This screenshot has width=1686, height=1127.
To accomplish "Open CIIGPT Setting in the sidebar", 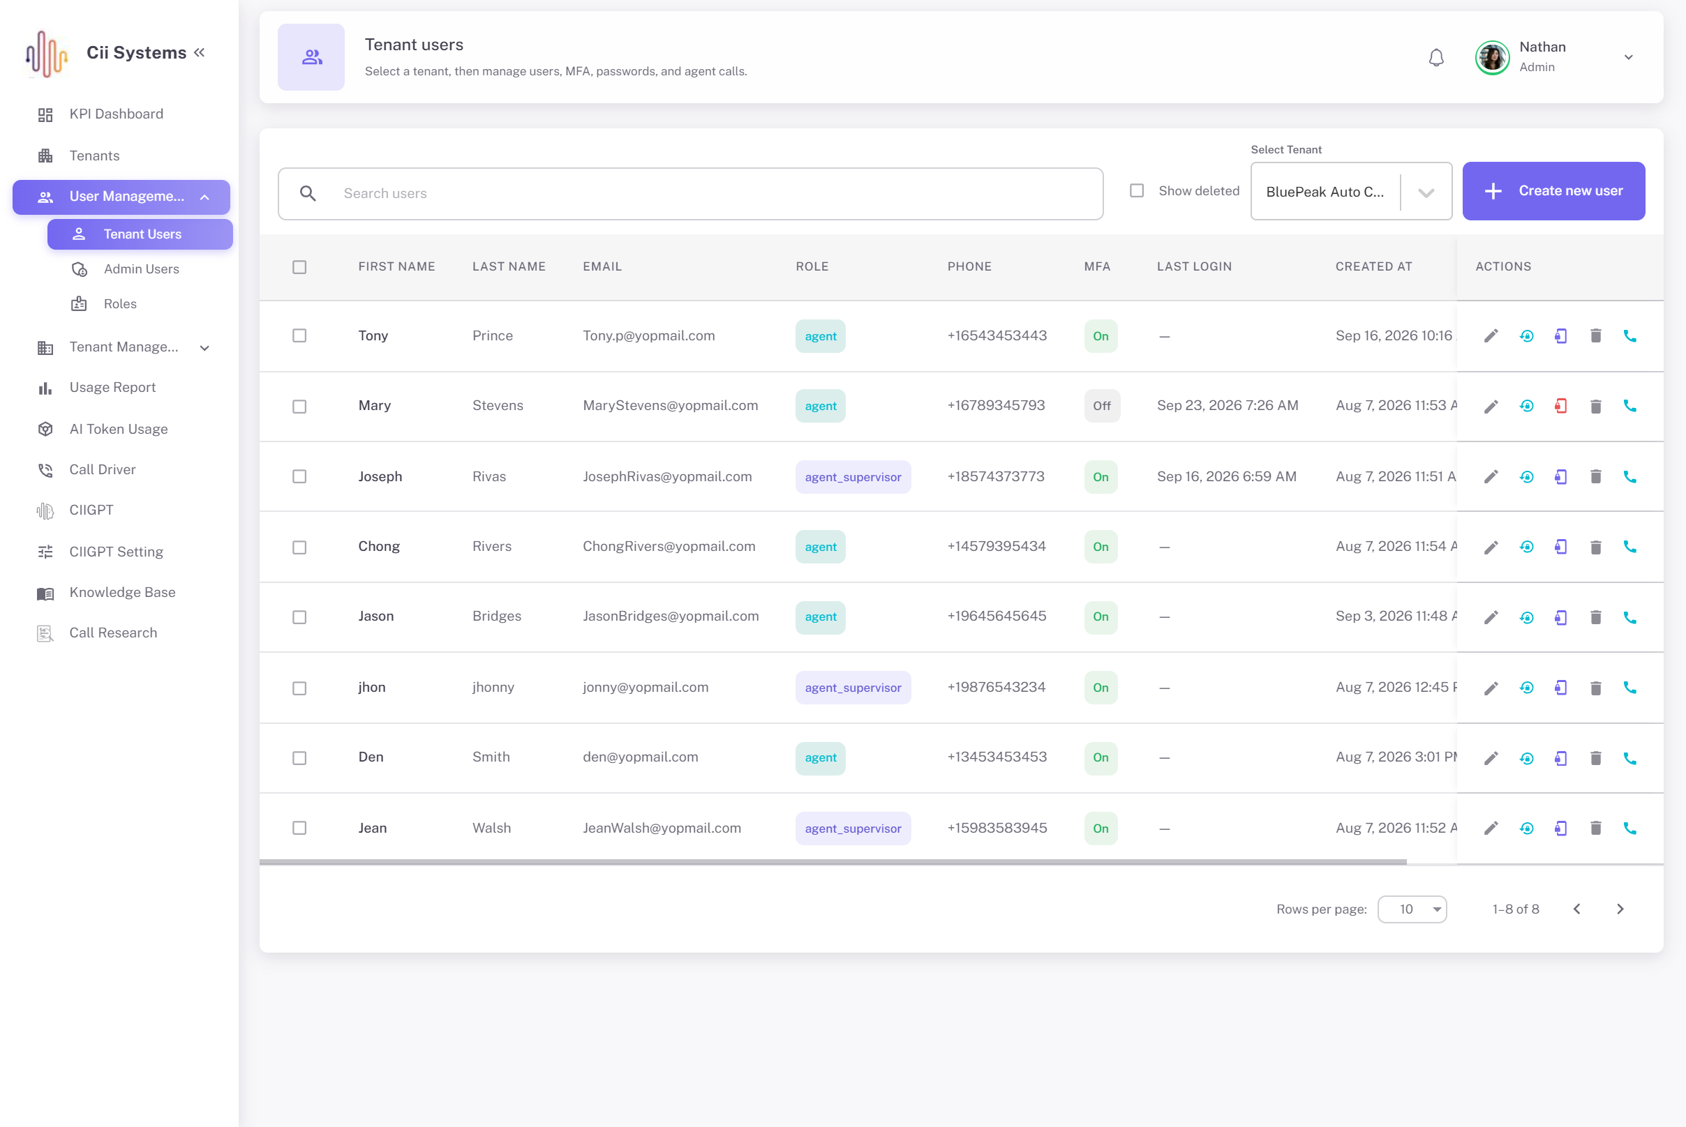I will coord(121,552).
